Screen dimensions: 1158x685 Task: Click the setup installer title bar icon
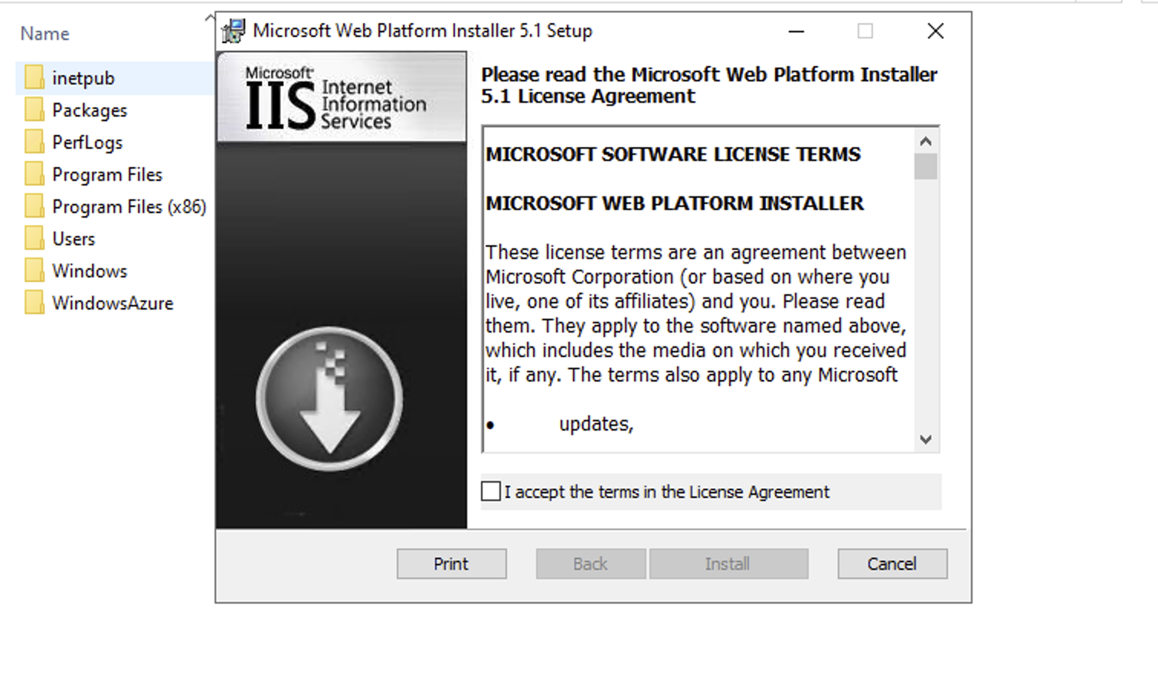coord(234,31)
